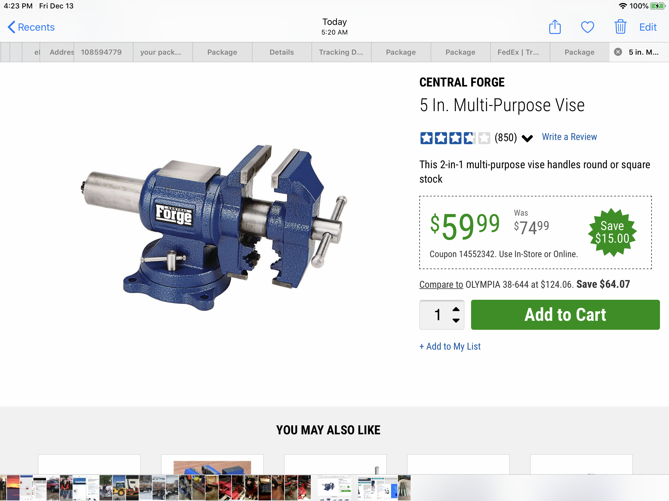The image size is (669, 501).
Task: Increase quantity with the up arrow
Action: (x=456, y=309)
